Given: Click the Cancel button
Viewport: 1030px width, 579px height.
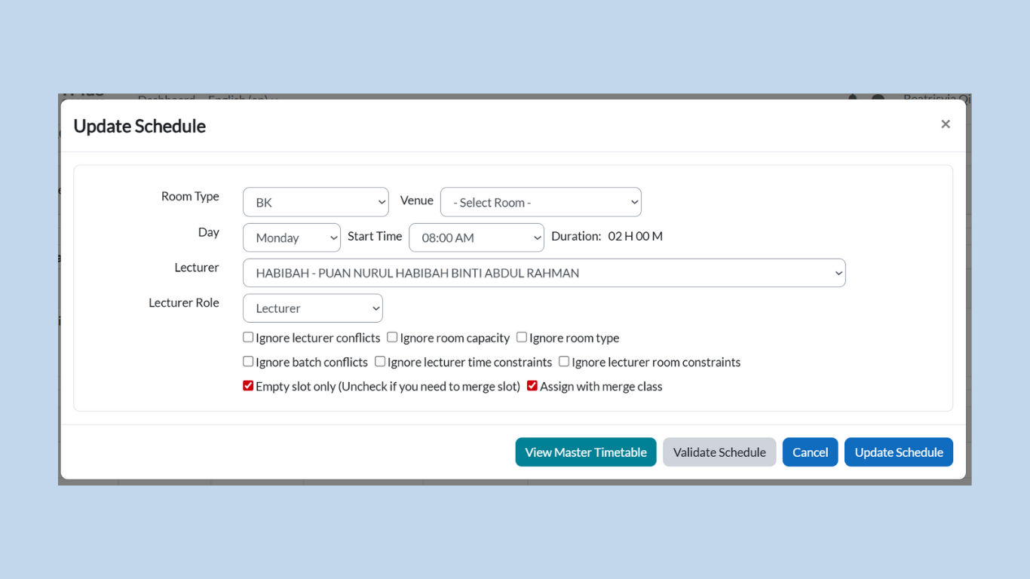Looking at the screenshot, I should click(x=810, y=452).
